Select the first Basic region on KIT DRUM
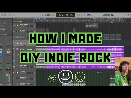The image size is (131, 98). 47,30
